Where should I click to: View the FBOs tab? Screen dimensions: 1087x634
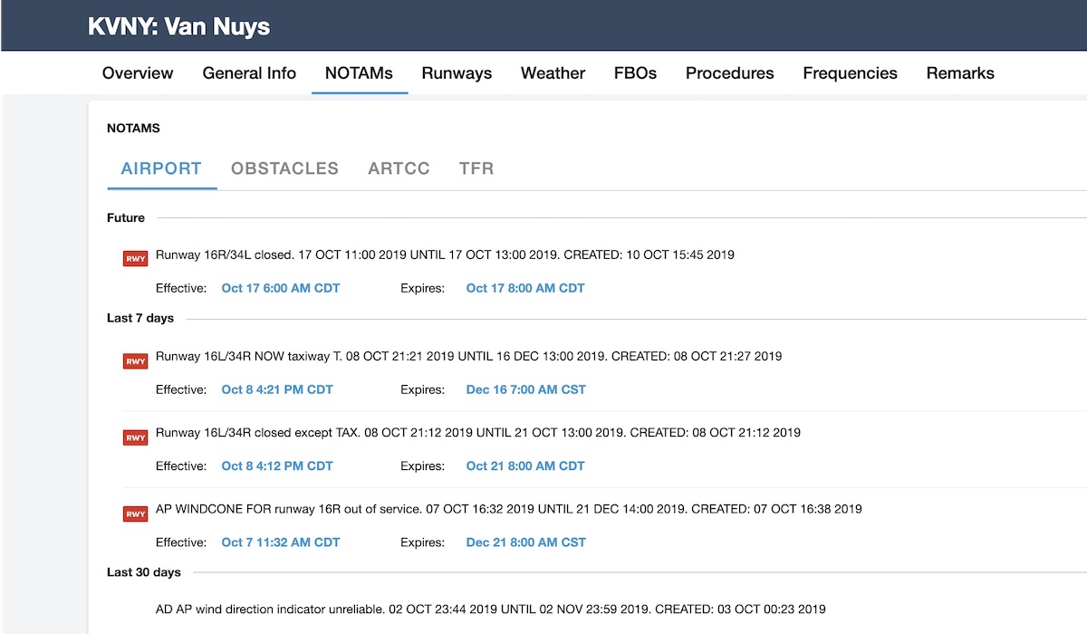click(635, 73)
